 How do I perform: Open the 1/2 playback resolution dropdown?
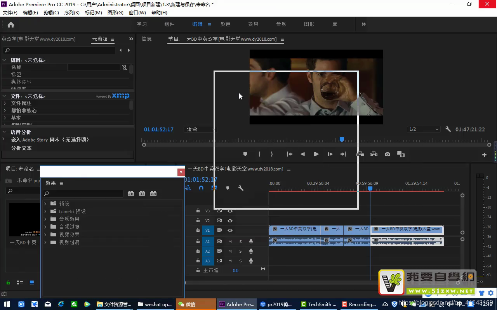click(424, 129)
